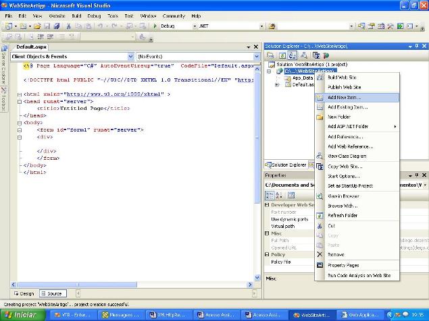Select the App_Data folder in tree
This screenshot has height=321, width=429.
302,78
